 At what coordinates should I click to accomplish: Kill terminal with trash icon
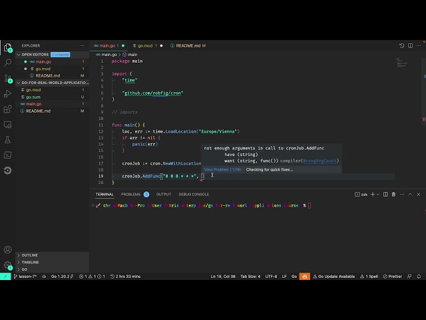click(393, 194)
